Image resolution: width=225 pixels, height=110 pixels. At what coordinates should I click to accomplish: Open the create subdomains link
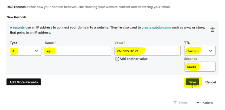click(156, 27)
